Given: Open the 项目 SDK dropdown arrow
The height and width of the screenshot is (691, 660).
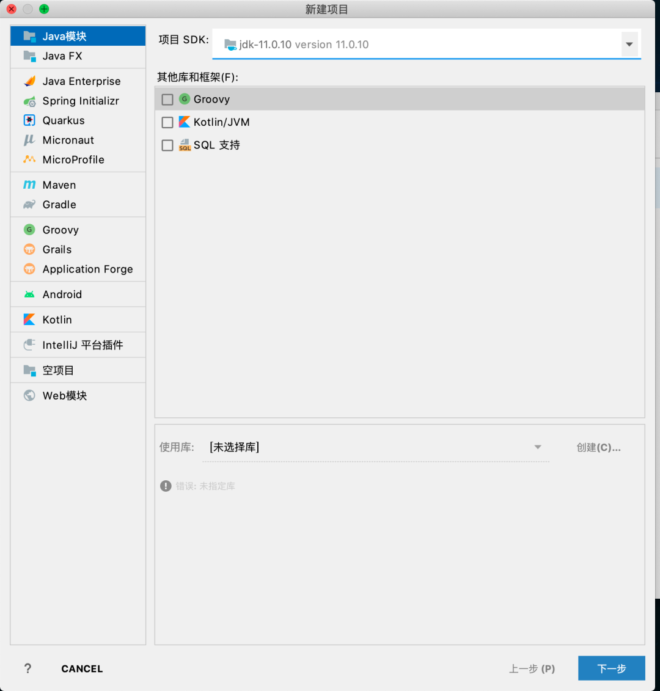Looking at the screenshot, I should click(629, 44).
